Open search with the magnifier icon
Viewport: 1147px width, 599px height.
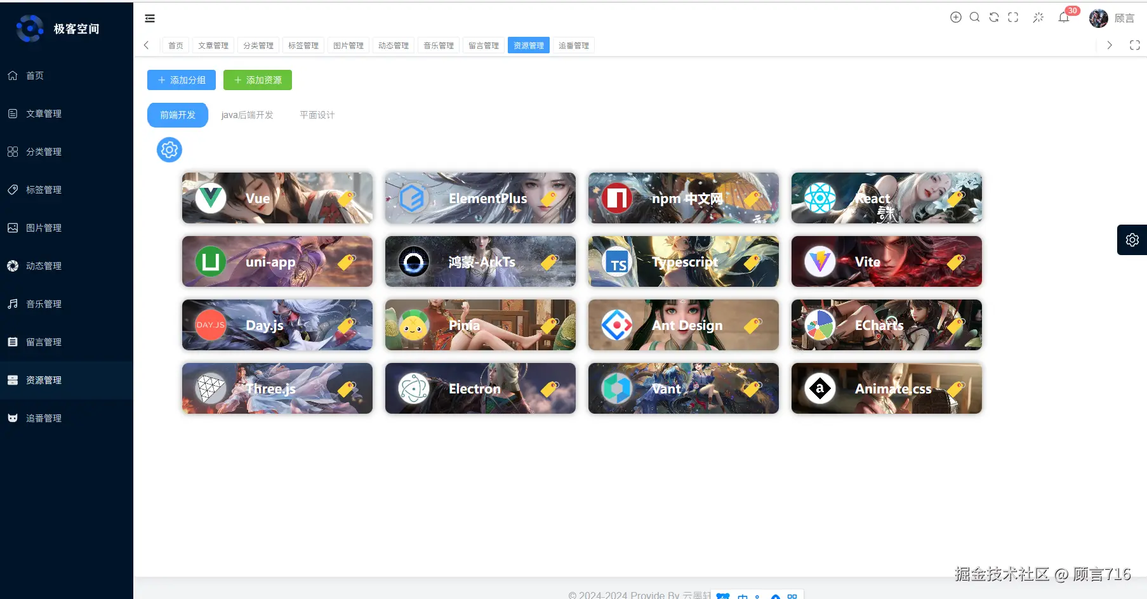click(974, 17)
